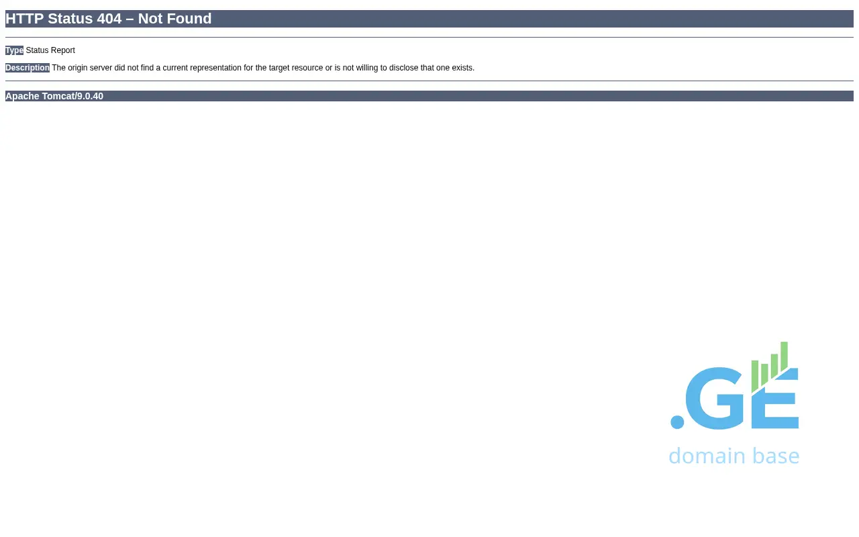Click "origin server" in the description sentence

(x=90, y=68)
